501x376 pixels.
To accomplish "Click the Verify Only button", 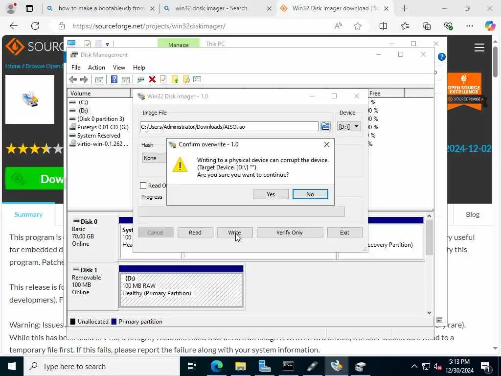I will click(x=290, y=233).
